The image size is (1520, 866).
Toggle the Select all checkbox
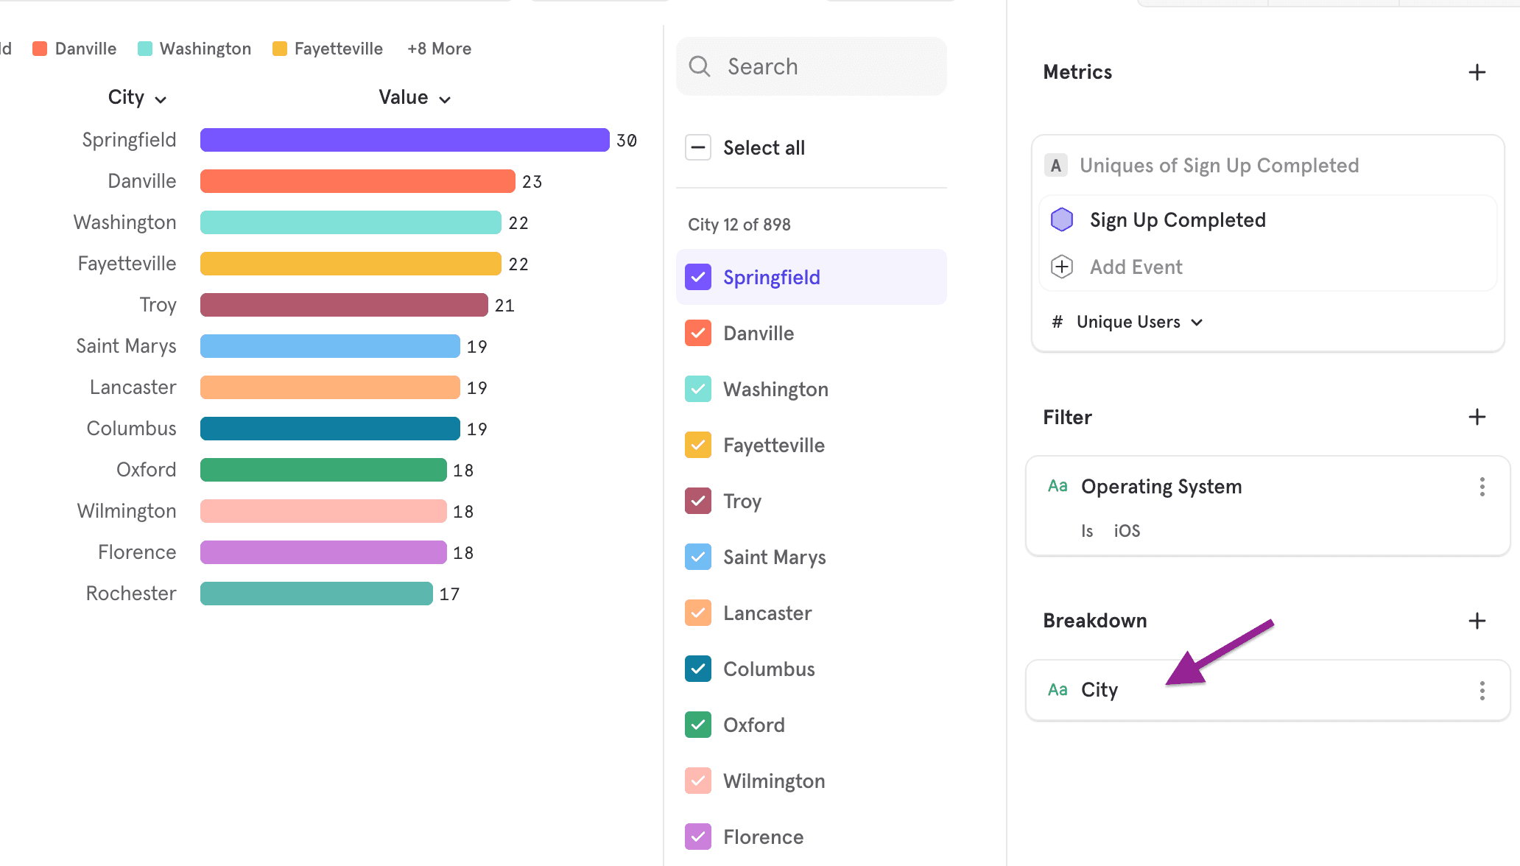(697, 147)
